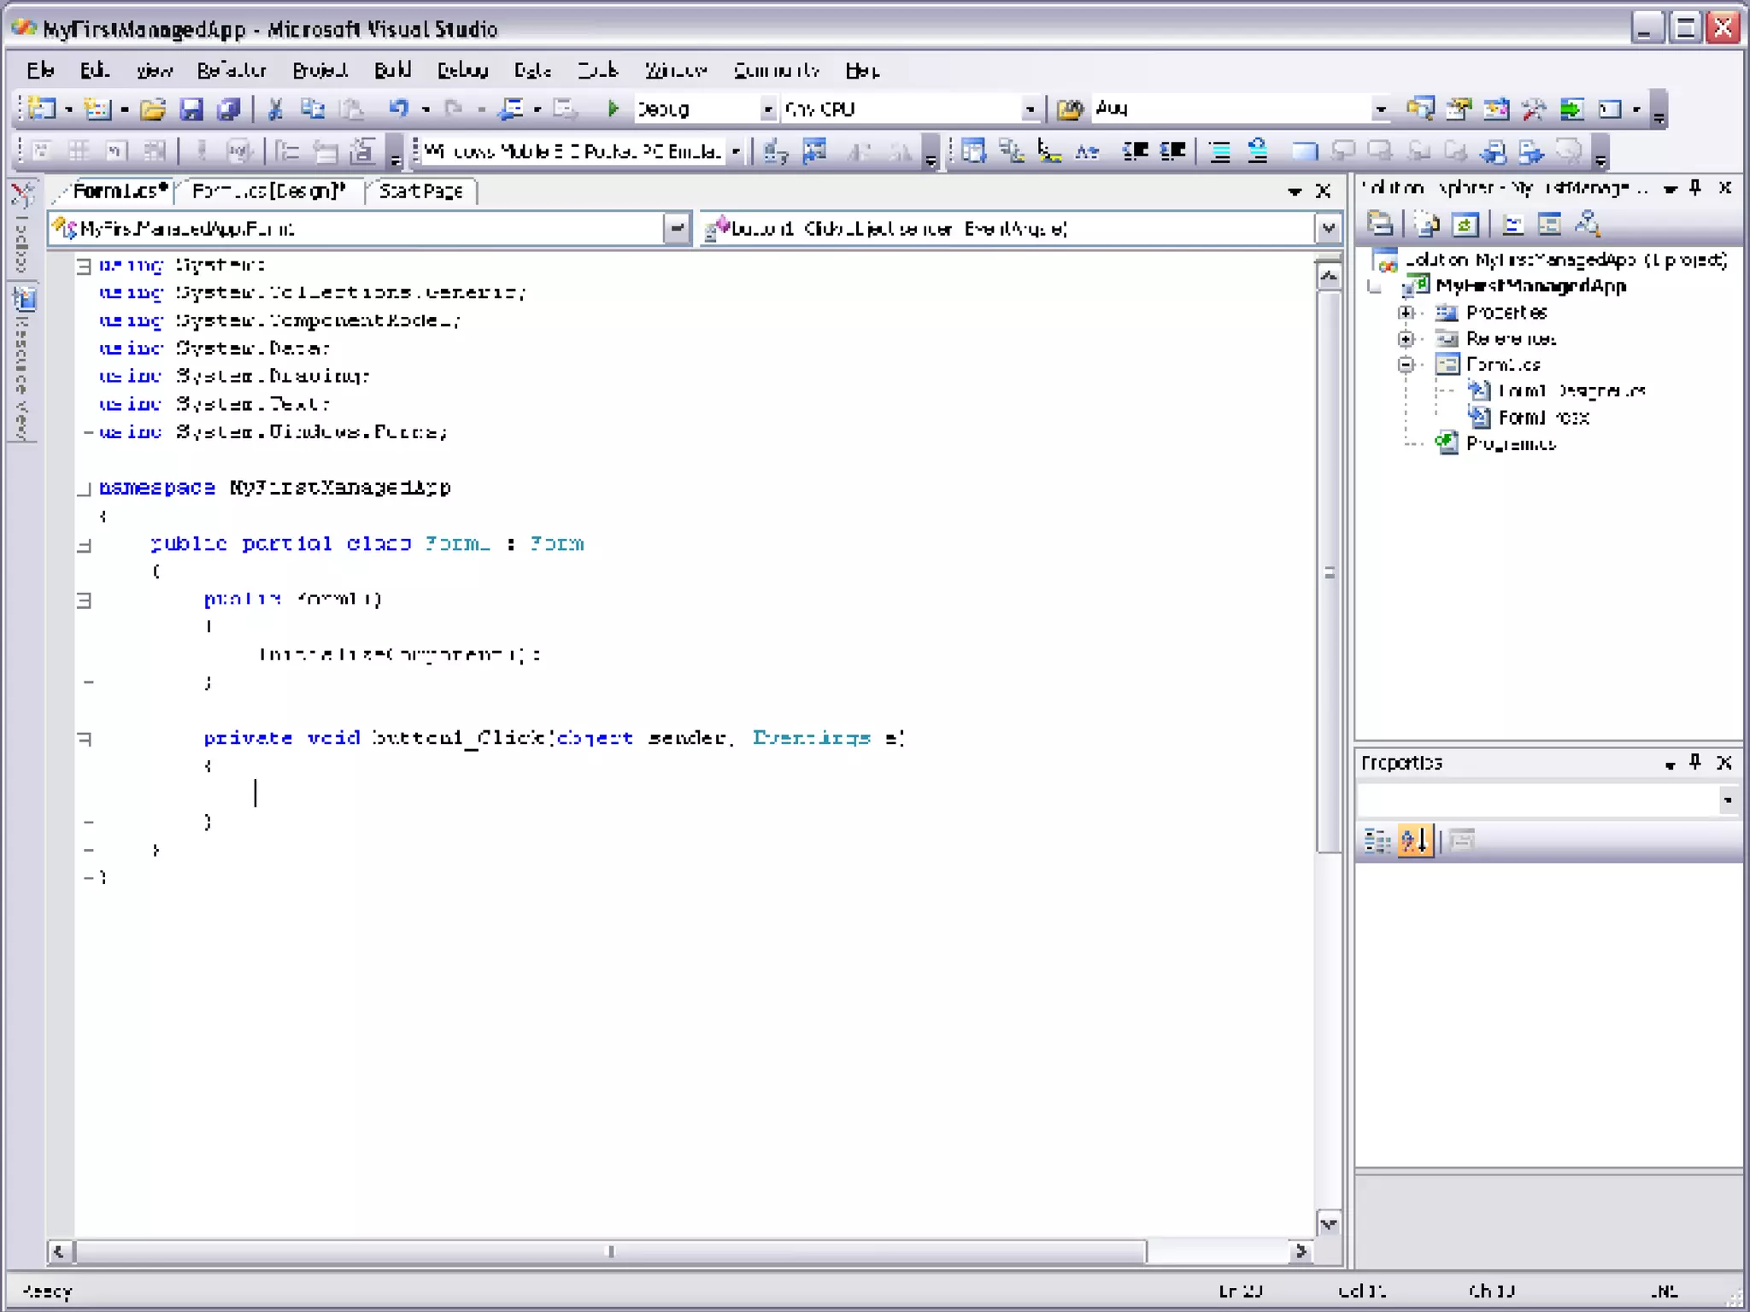
Task: Click Refresh icon in Solution Explorer toolbar
Action: point(1465,225)
